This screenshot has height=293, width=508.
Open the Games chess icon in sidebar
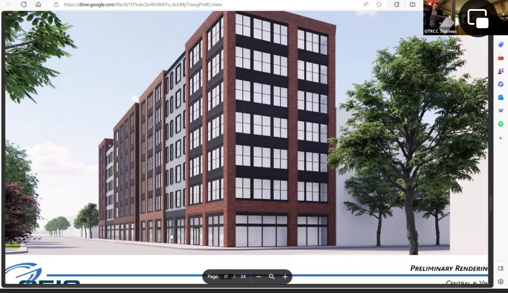tap(501, 71)
